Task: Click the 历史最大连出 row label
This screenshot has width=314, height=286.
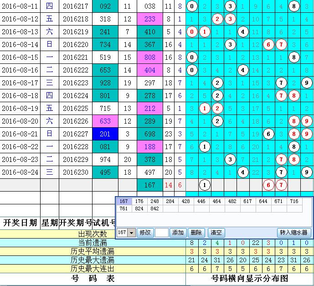Action: pos(93,269)
